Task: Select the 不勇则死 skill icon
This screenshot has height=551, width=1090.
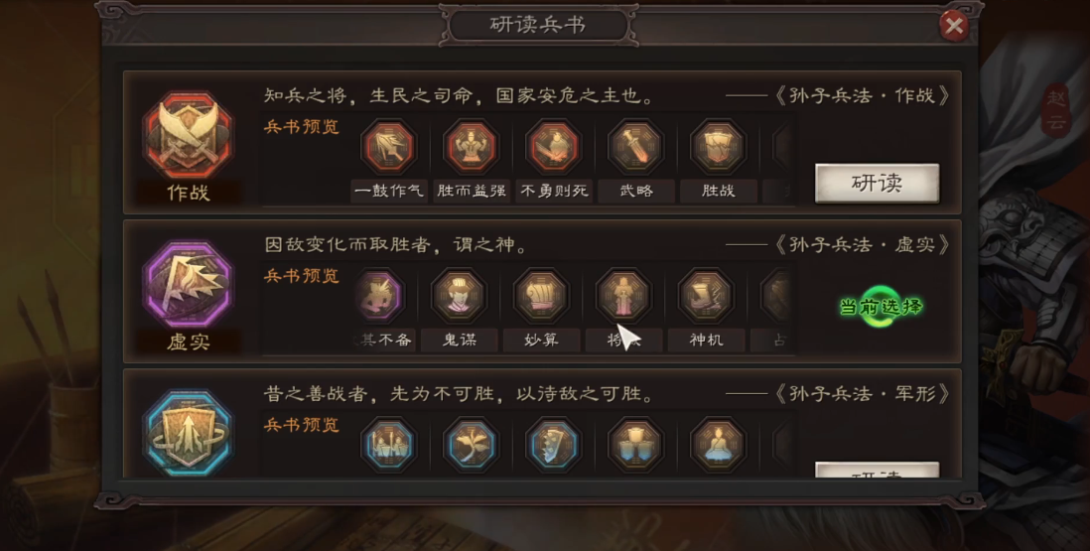Action: coord(553,147)
